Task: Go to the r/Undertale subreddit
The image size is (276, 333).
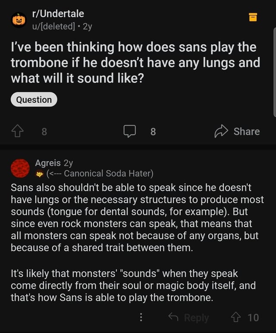Action: 58,14
